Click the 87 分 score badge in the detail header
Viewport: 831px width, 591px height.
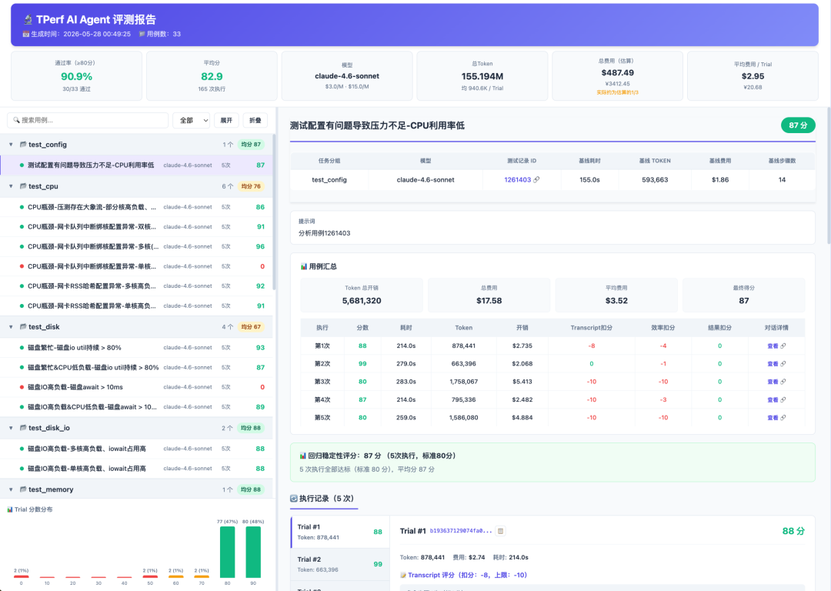798,125
